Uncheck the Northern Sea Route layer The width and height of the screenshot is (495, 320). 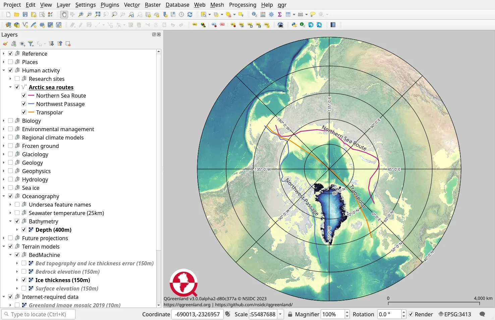(23, 95)
